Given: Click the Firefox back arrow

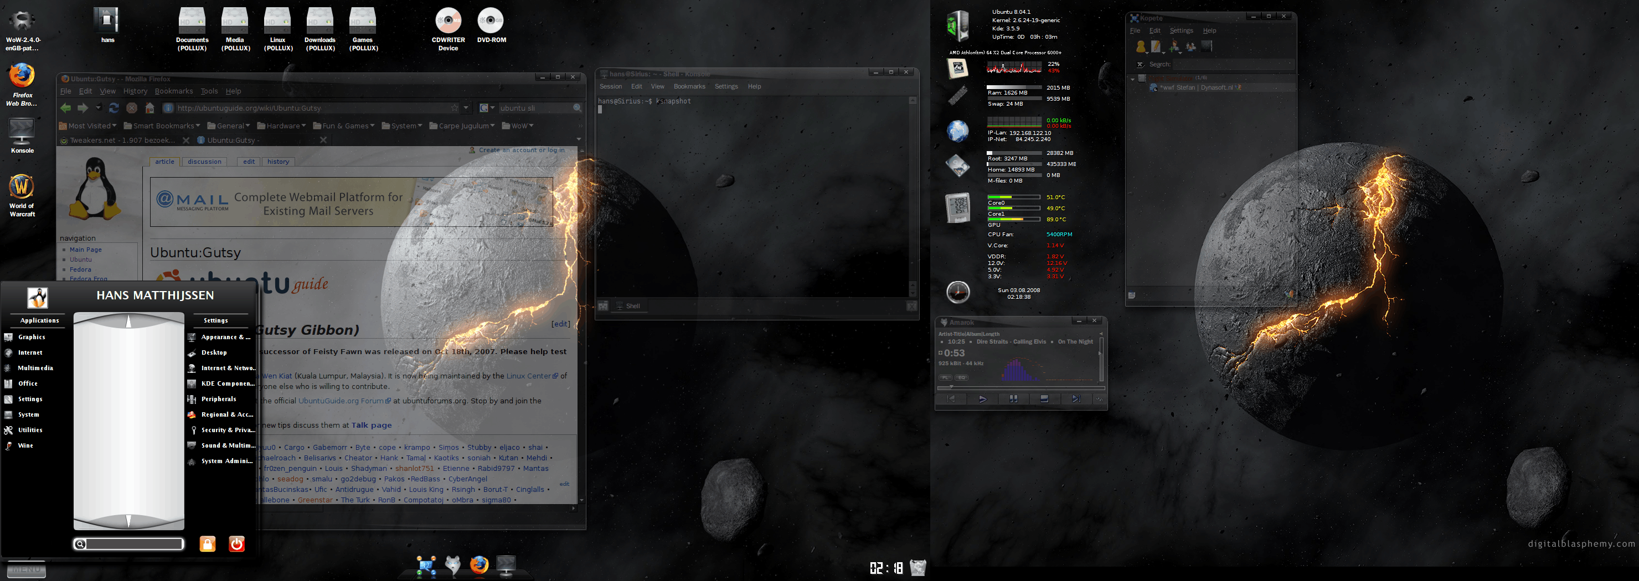Looking at the screenshot, I should (65, 108).
